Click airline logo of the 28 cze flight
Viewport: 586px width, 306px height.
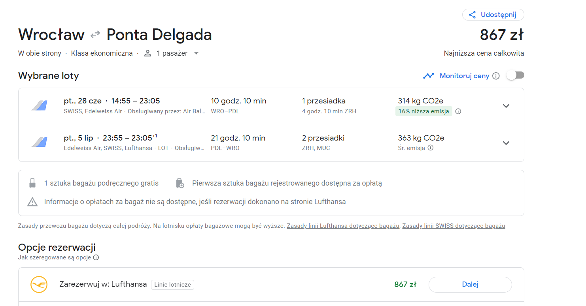point(40,106)
